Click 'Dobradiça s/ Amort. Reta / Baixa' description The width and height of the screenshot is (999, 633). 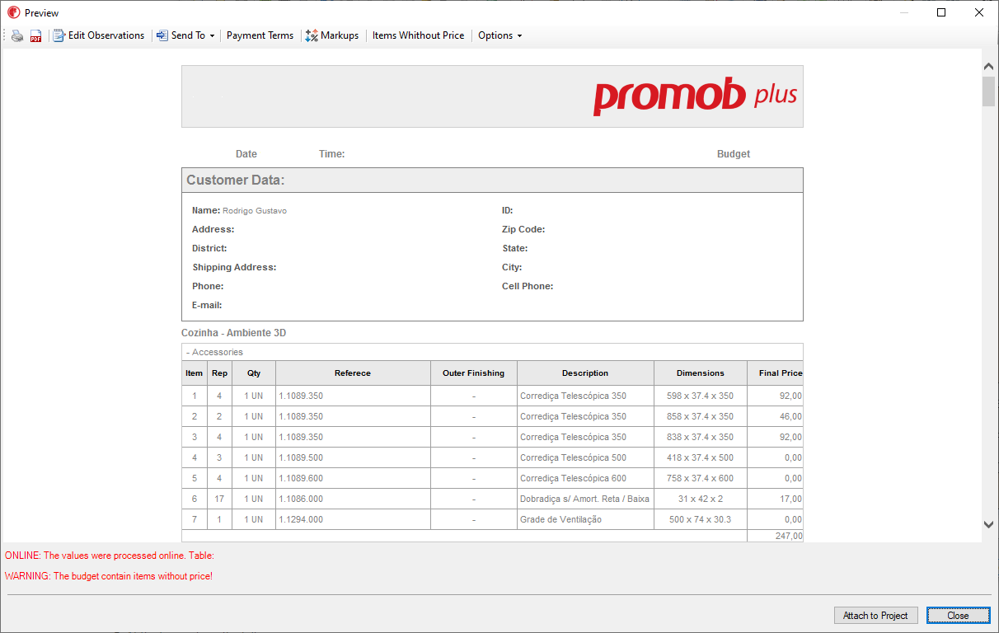584,499
